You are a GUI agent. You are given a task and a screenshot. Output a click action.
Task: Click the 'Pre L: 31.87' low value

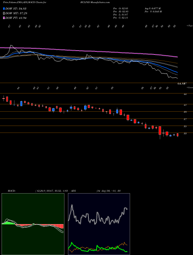[x=121, y=15]
